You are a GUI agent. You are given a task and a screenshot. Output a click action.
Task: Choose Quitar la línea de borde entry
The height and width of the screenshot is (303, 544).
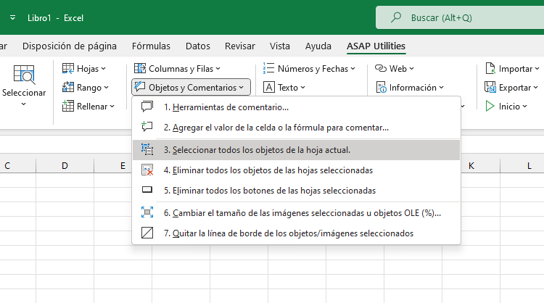[x=296, y=233]
